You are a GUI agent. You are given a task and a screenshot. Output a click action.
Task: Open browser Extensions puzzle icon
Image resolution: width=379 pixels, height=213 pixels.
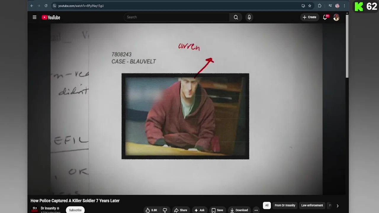click(319, 6)
